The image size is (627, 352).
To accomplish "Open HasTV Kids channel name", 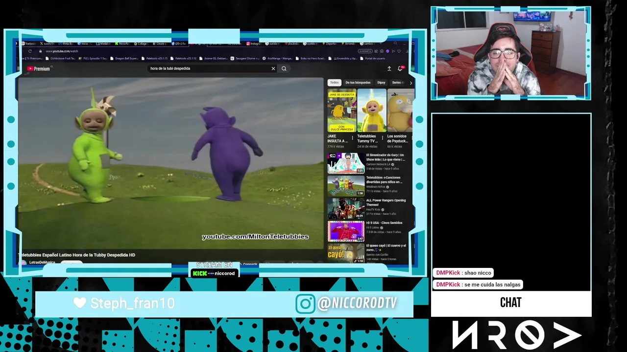I will click(x=374, y=209).
